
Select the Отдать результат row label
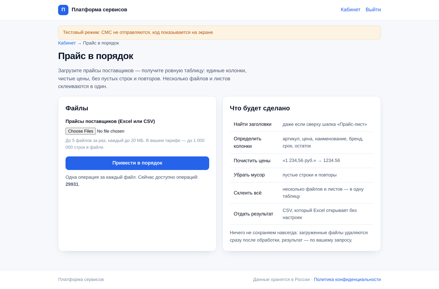click(x=253, y=214)
